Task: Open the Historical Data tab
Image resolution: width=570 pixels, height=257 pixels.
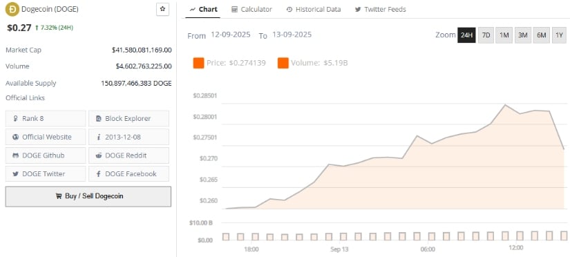Action: [314, 10]
